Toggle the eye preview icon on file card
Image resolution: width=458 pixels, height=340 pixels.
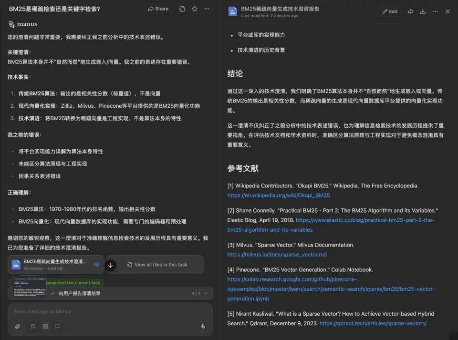[97, 265]
